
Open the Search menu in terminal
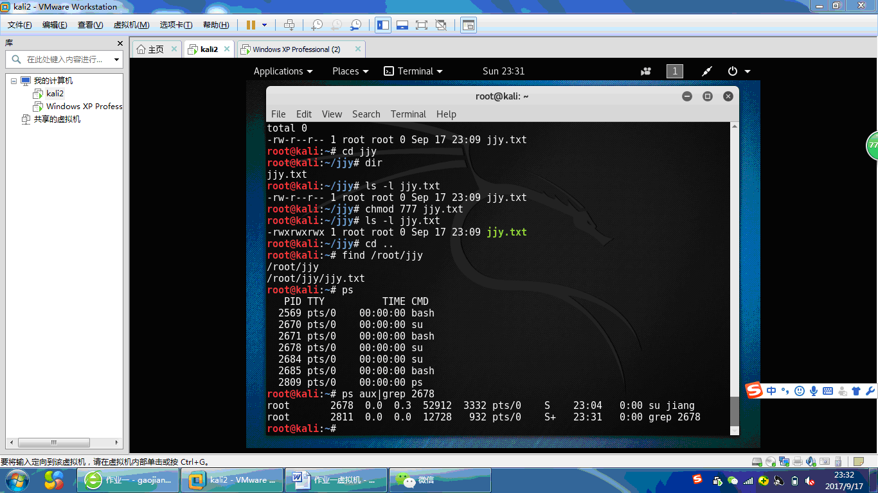pyautogui.click(x=366, y=114)
